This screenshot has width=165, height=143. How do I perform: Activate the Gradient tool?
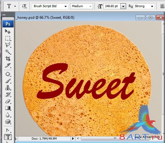[8, 108]
